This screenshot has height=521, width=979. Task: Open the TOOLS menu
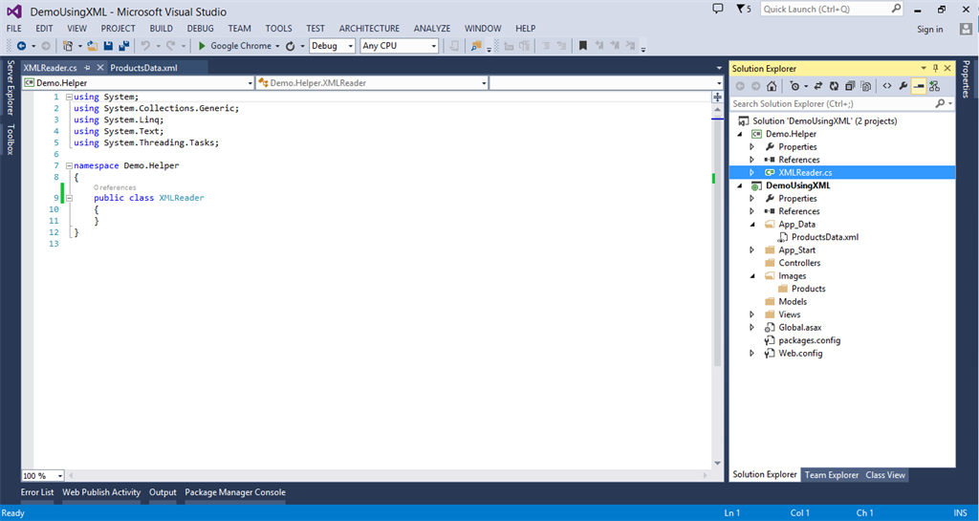pos(278,28)
